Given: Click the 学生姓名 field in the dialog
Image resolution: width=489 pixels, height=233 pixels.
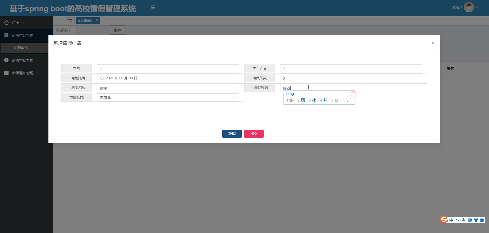Looking at the screenshot, I should [x=351, y=69].
